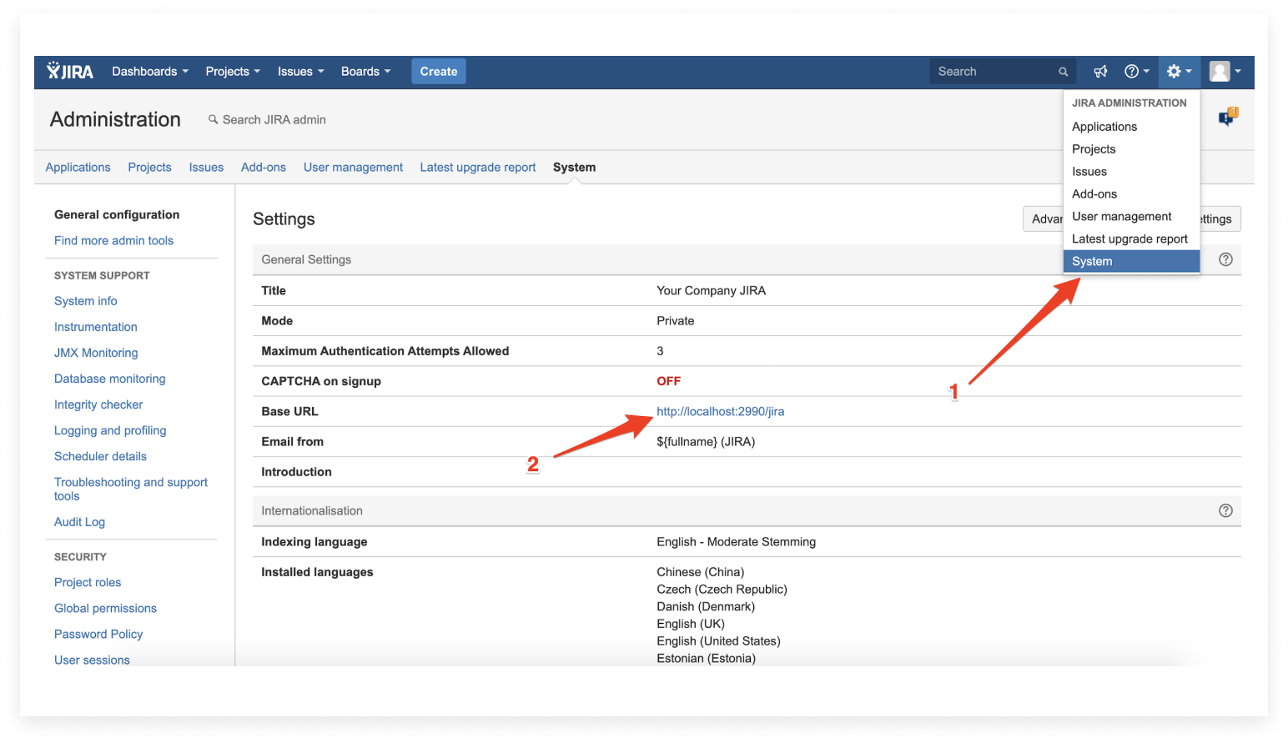The image size is (1288, 743).
Task: Switch to the User management tab
Action: pyautogui.click(x=353, y=167)
